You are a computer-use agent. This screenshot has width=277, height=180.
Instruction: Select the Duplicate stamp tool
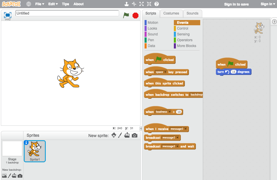pos(127,4)
